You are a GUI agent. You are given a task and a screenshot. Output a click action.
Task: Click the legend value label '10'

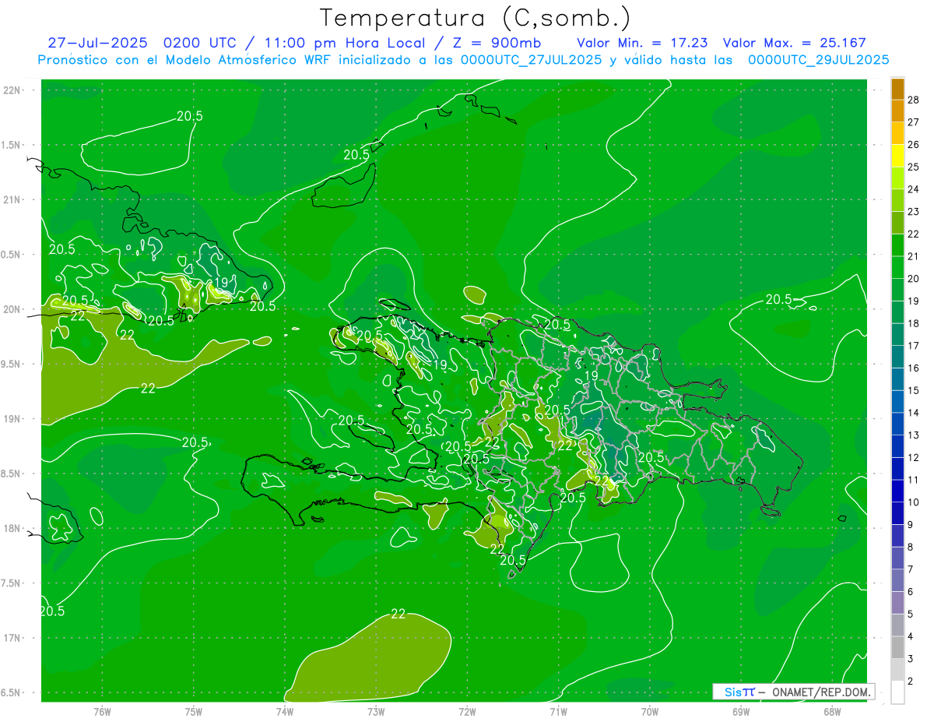coord(913,502)
